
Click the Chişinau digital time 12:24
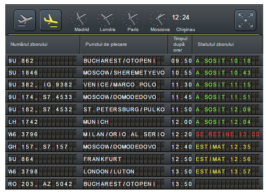(x=181, y=18)
